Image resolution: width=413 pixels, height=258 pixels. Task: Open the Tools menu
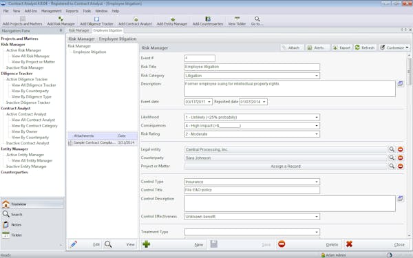click(87, 11)
